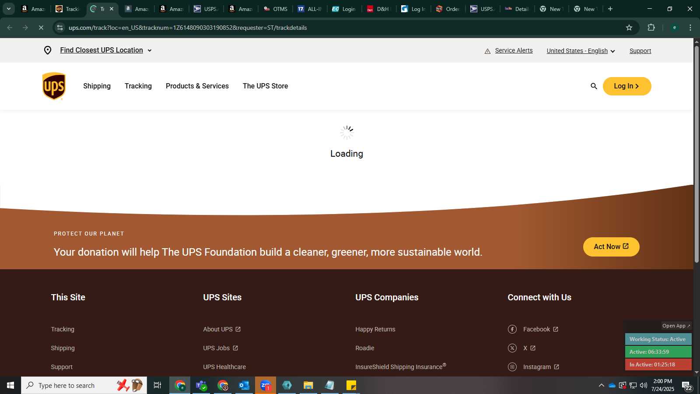Click the Log In button
This screenshot has height=394, width=700.
627,86
